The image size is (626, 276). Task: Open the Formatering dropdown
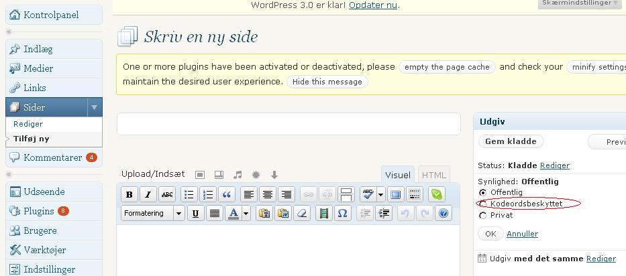point(154,213)
